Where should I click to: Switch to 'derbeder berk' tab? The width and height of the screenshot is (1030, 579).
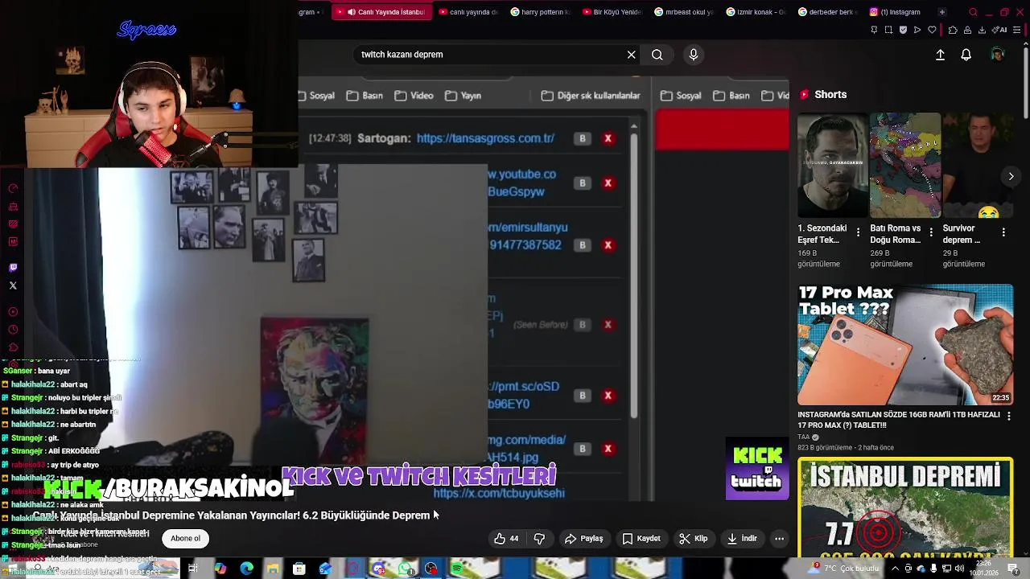(x=827, y=12)
